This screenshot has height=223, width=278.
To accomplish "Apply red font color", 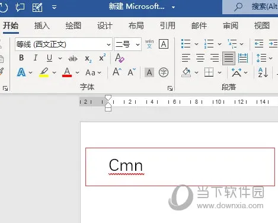I will (x=67, y=72).
